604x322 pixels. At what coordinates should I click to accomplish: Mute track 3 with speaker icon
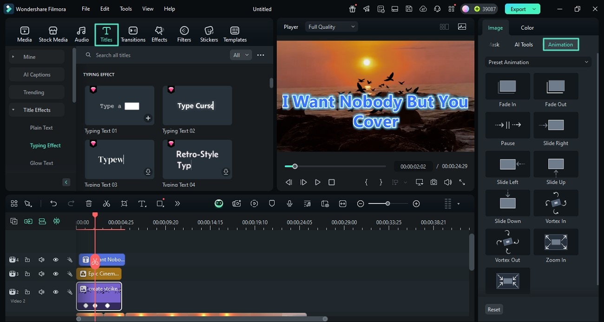click(41, 274)
